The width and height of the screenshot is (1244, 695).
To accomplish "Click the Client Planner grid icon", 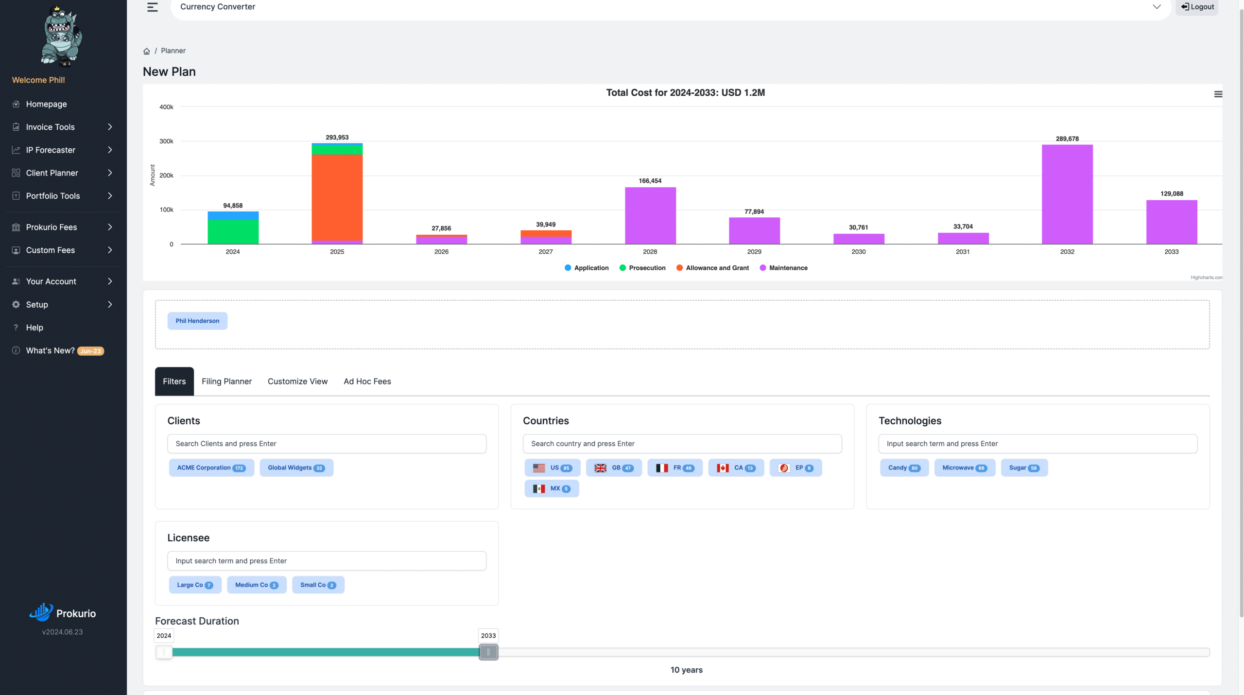I will 16,173.
